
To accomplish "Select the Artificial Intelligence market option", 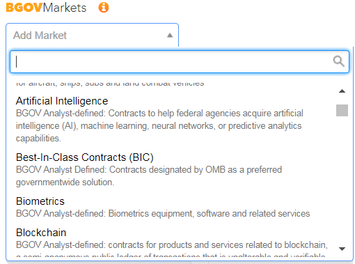I will [172, 119].
